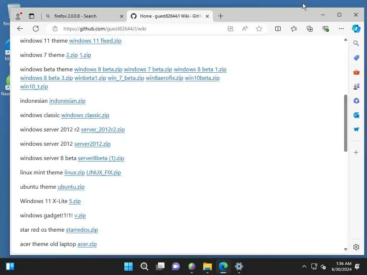Open the 2.zip windows 7 theme link
Image resolution: width=367 pixels, height=275 pixels.
pos(72,55)
